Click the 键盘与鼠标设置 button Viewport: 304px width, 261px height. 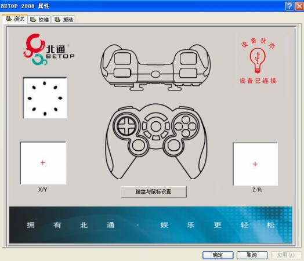pyautogui.click(x=154, y=192)
